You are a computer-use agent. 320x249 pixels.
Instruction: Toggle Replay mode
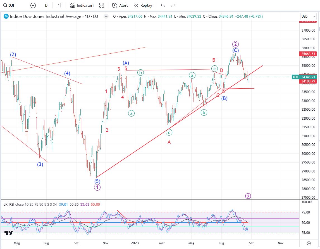coord(143,6)
